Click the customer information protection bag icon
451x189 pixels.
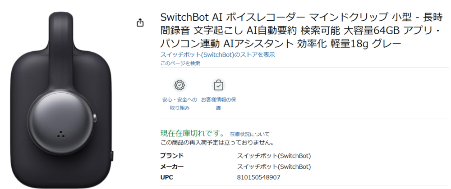(218, 85)
